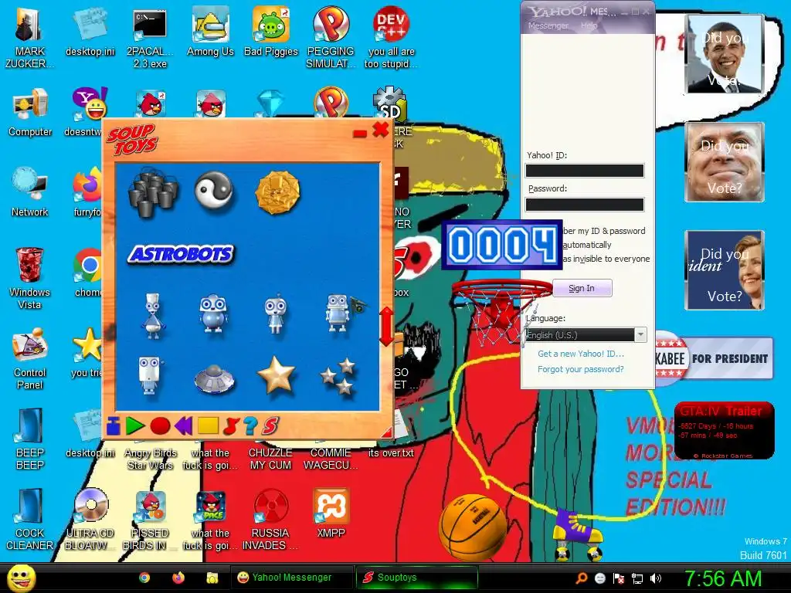Click the Obama 'Did you Vote?' thumbnail

click(725, 54)
